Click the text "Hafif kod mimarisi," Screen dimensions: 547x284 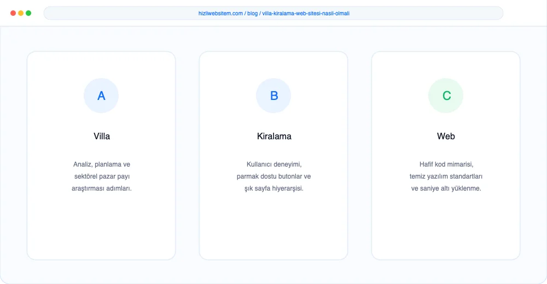pyautogui.click(x=446, y=164)
